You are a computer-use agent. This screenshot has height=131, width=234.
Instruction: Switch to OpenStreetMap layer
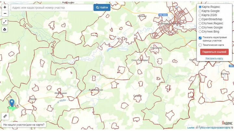200,19
